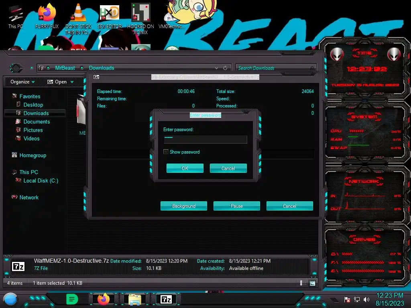The image size is (411, 308).
Task: Click the Explorer back navigation hexagon button
Action: pos(16,68)
